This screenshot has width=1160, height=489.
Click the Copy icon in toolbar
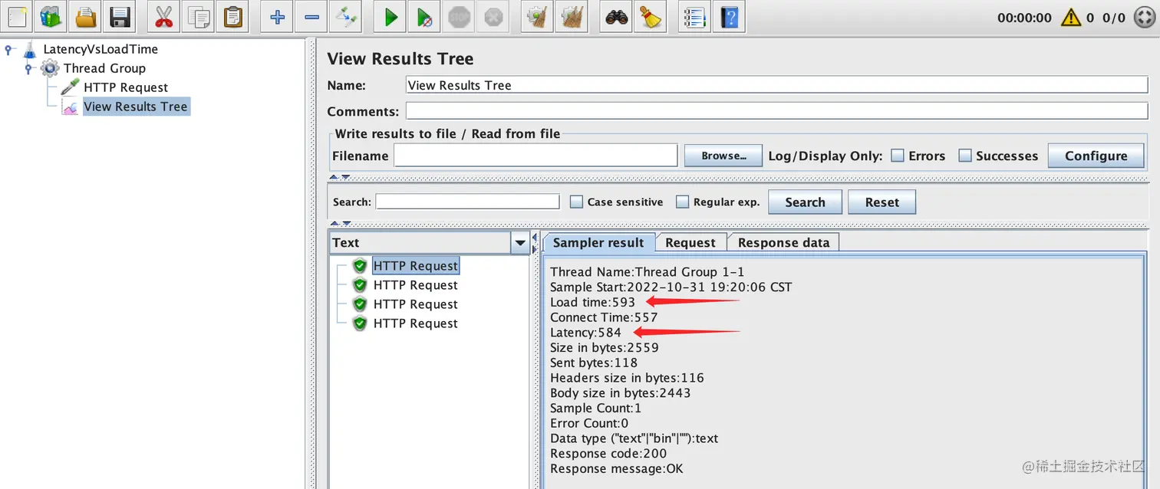(199, 17)
